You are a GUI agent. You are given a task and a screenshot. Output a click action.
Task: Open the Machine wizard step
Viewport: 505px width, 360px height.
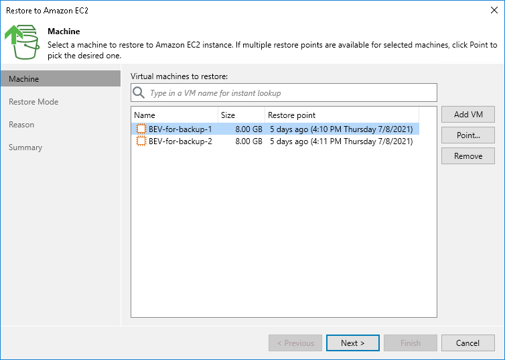pos(24,79)
